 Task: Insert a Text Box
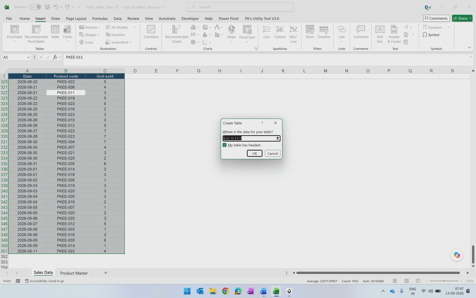click(380, 34)
